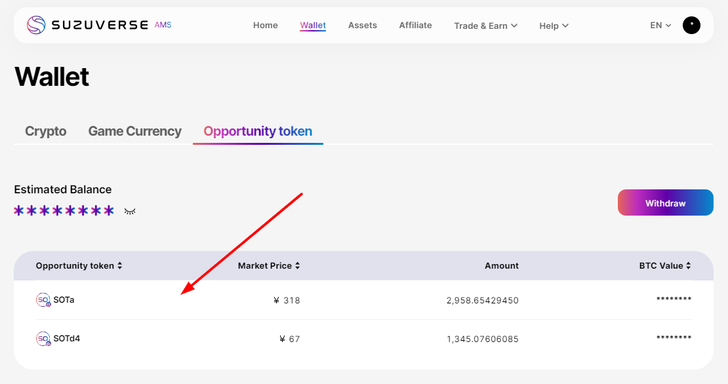Click the Wallet nav link

pyautogui.click(x=313, y=26)
